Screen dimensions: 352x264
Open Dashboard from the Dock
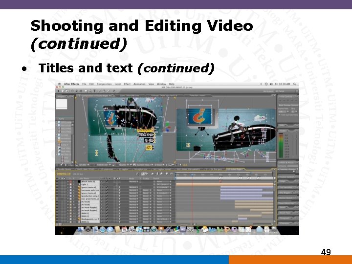pyautogui.click(x=88, y=229)
